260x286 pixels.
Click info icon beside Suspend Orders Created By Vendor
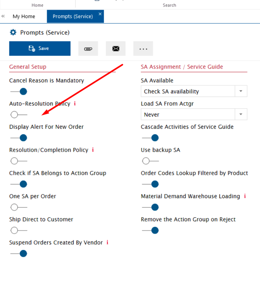pos(107,242)
